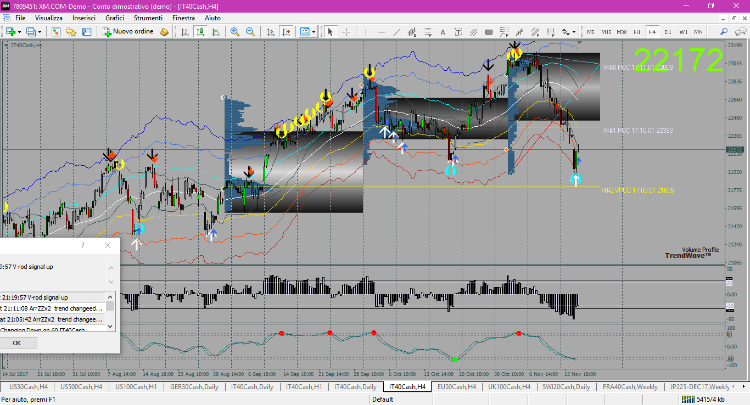Click alert list scrollbar down arrow

(110, 326)
